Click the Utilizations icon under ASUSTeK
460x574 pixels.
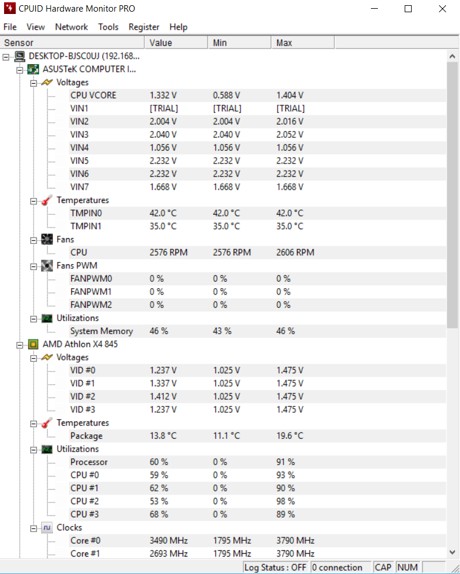(x=47, y=318)
